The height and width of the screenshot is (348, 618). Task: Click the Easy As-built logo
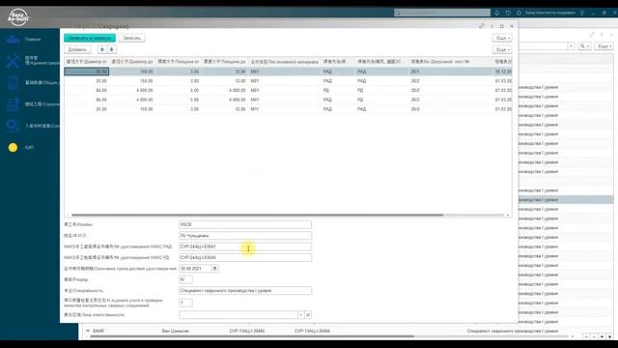coord(18,17)
